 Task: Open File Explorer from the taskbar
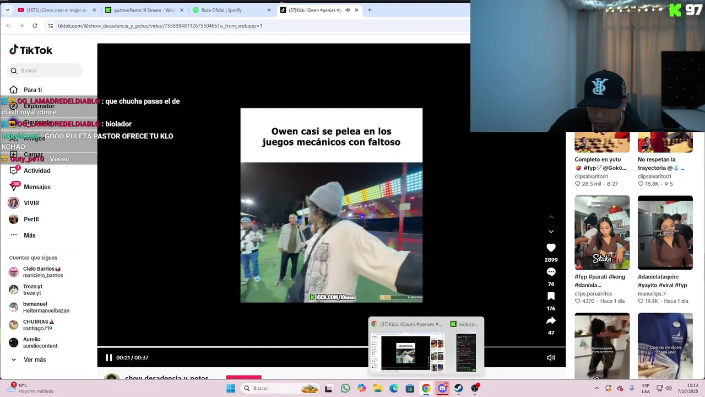[378, 388]
